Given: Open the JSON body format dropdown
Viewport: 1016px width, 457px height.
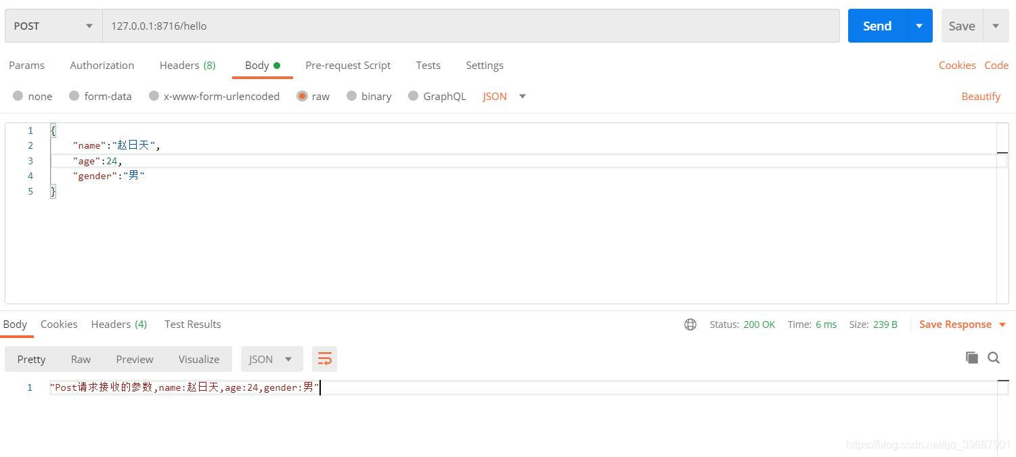Looking at the screenshot, I should tap(504, 96).
